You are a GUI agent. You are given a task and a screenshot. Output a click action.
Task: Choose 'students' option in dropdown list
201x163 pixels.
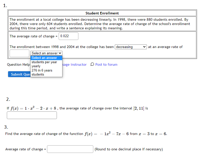point(47,75)
